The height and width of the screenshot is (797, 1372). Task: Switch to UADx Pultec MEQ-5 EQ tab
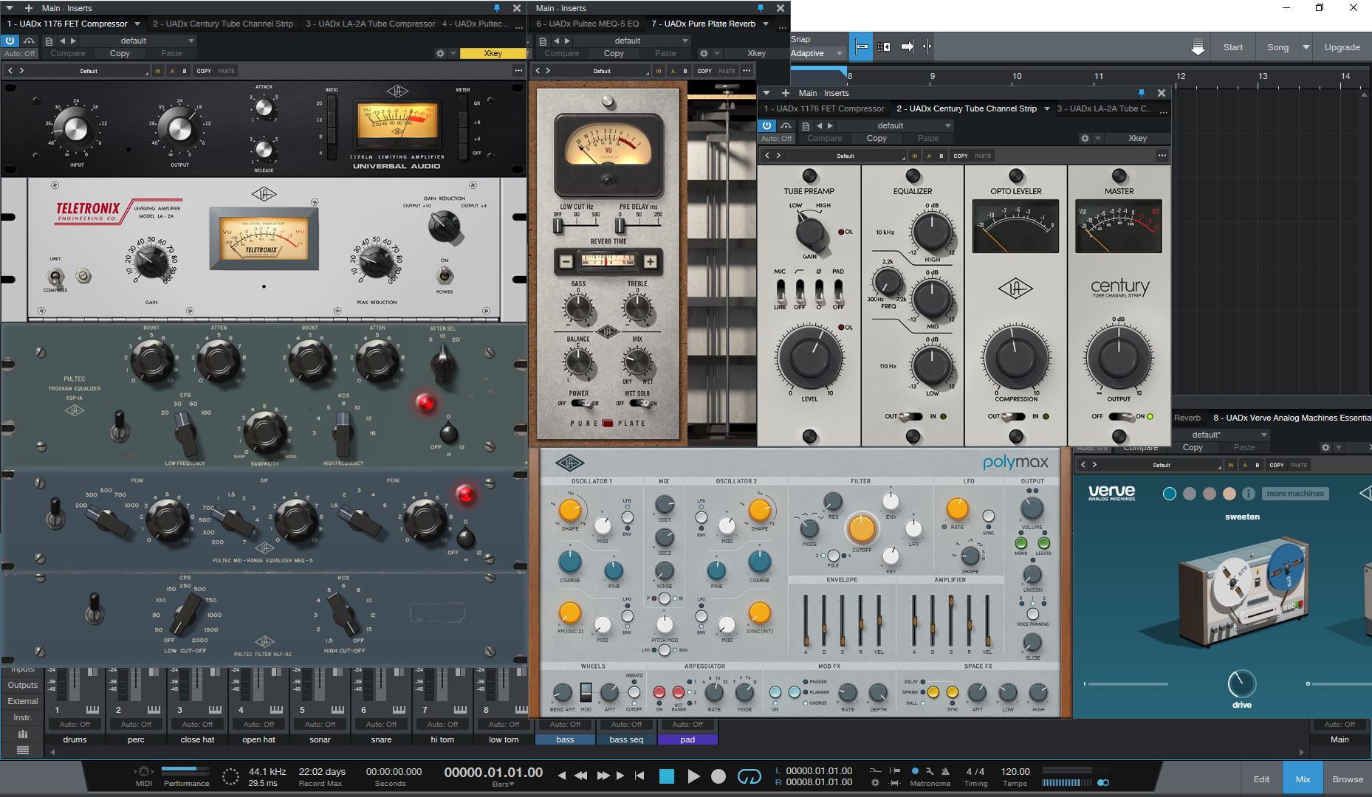[587, 24]
